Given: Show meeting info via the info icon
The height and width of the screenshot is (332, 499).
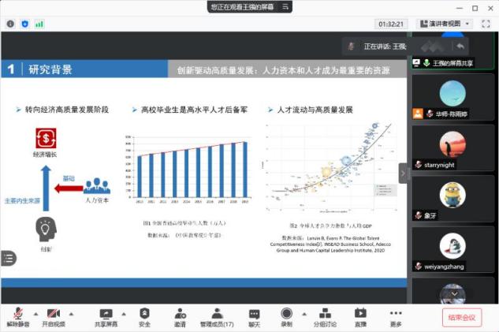Looking at the screenshot, I should (x=10, y=24).
